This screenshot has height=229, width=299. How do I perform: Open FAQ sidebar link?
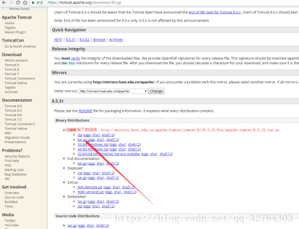[x=8, y=165]
